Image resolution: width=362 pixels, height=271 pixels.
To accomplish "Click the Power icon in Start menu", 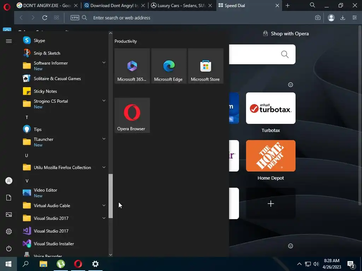I will tap(9, 248).
